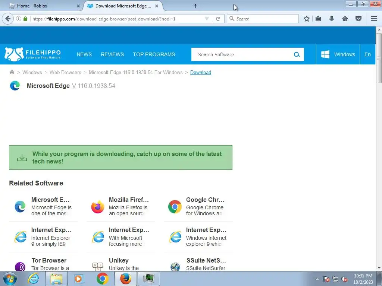382x286 pixels.
Task: Go to the Firefox home page icon
Action: tap(345, 19)
